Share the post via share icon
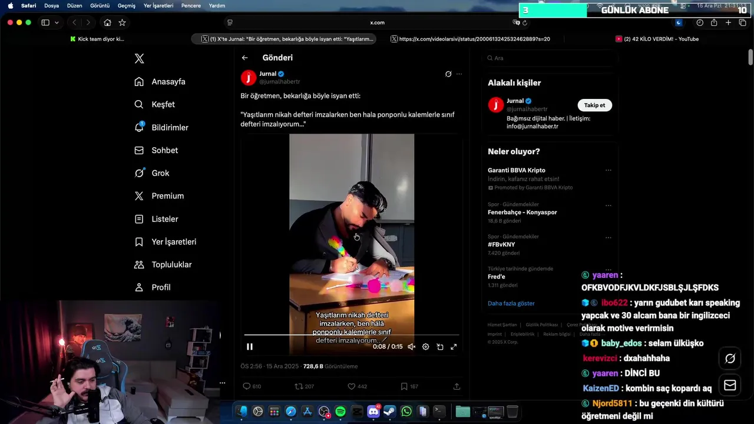 [457, 386]
